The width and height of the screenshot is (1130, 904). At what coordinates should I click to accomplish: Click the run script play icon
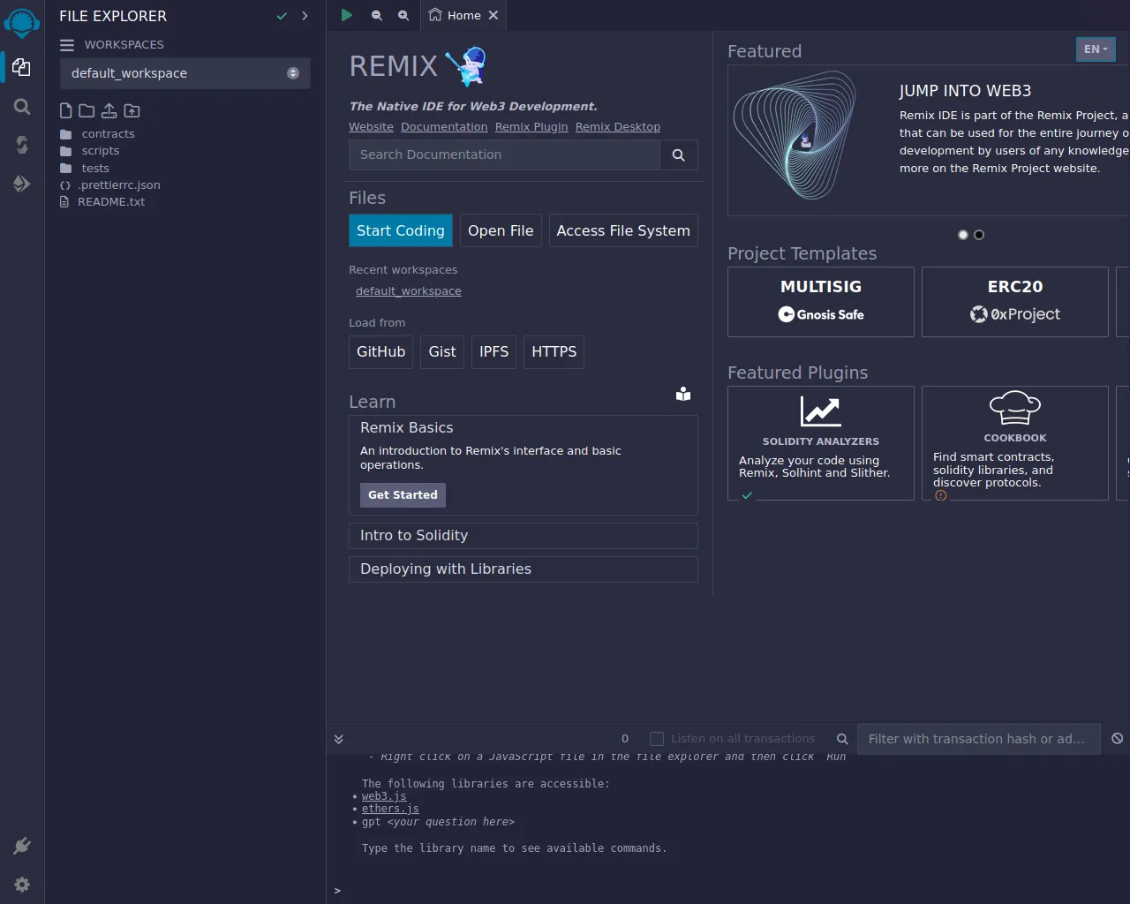[x=347, y=15]
